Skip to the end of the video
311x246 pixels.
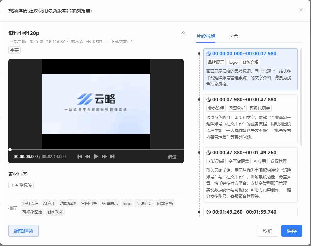[x=112, y=156]
